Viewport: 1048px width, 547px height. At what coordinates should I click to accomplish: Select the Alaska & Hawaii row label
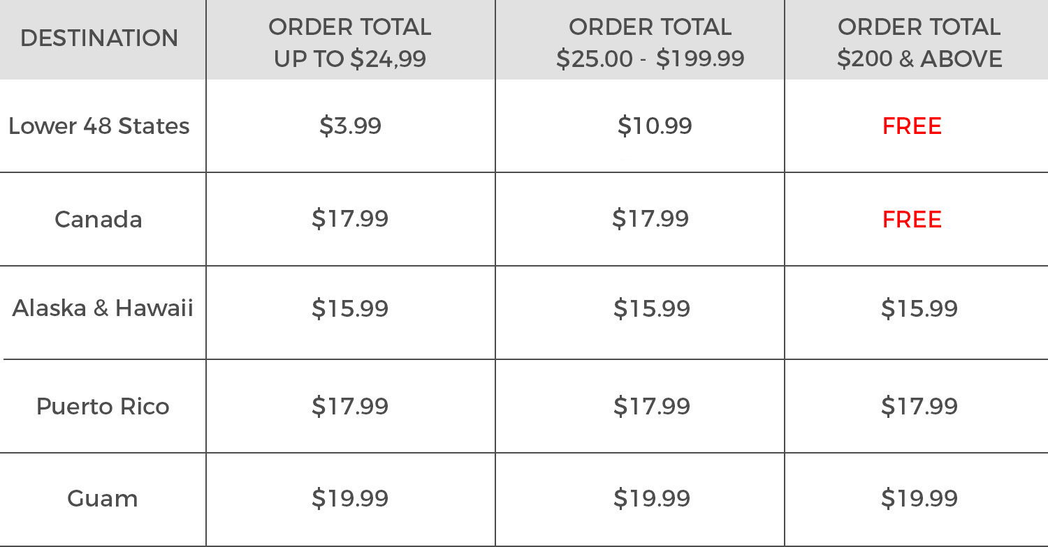tap(103, 308)
